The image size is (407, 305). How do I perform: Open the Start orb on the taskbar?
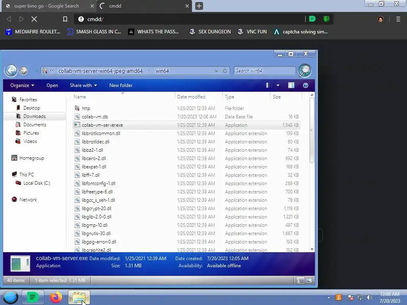10,297
